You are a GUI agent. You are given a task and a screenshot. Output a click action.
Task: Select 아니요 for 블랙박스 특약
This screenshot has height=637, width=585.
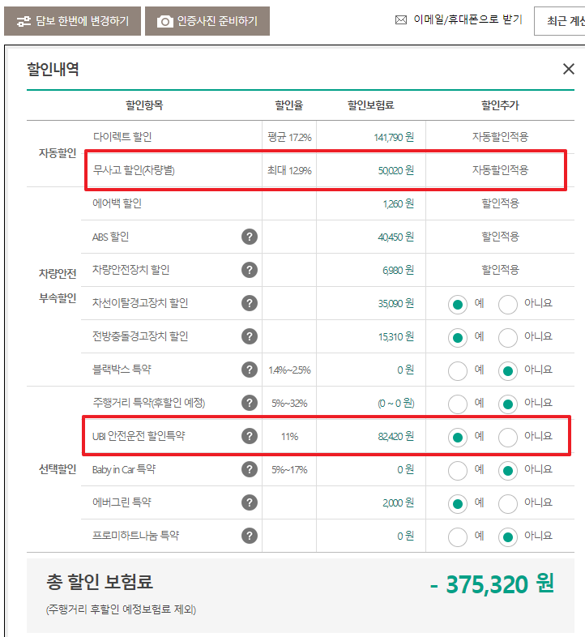[x=508, y=371]
